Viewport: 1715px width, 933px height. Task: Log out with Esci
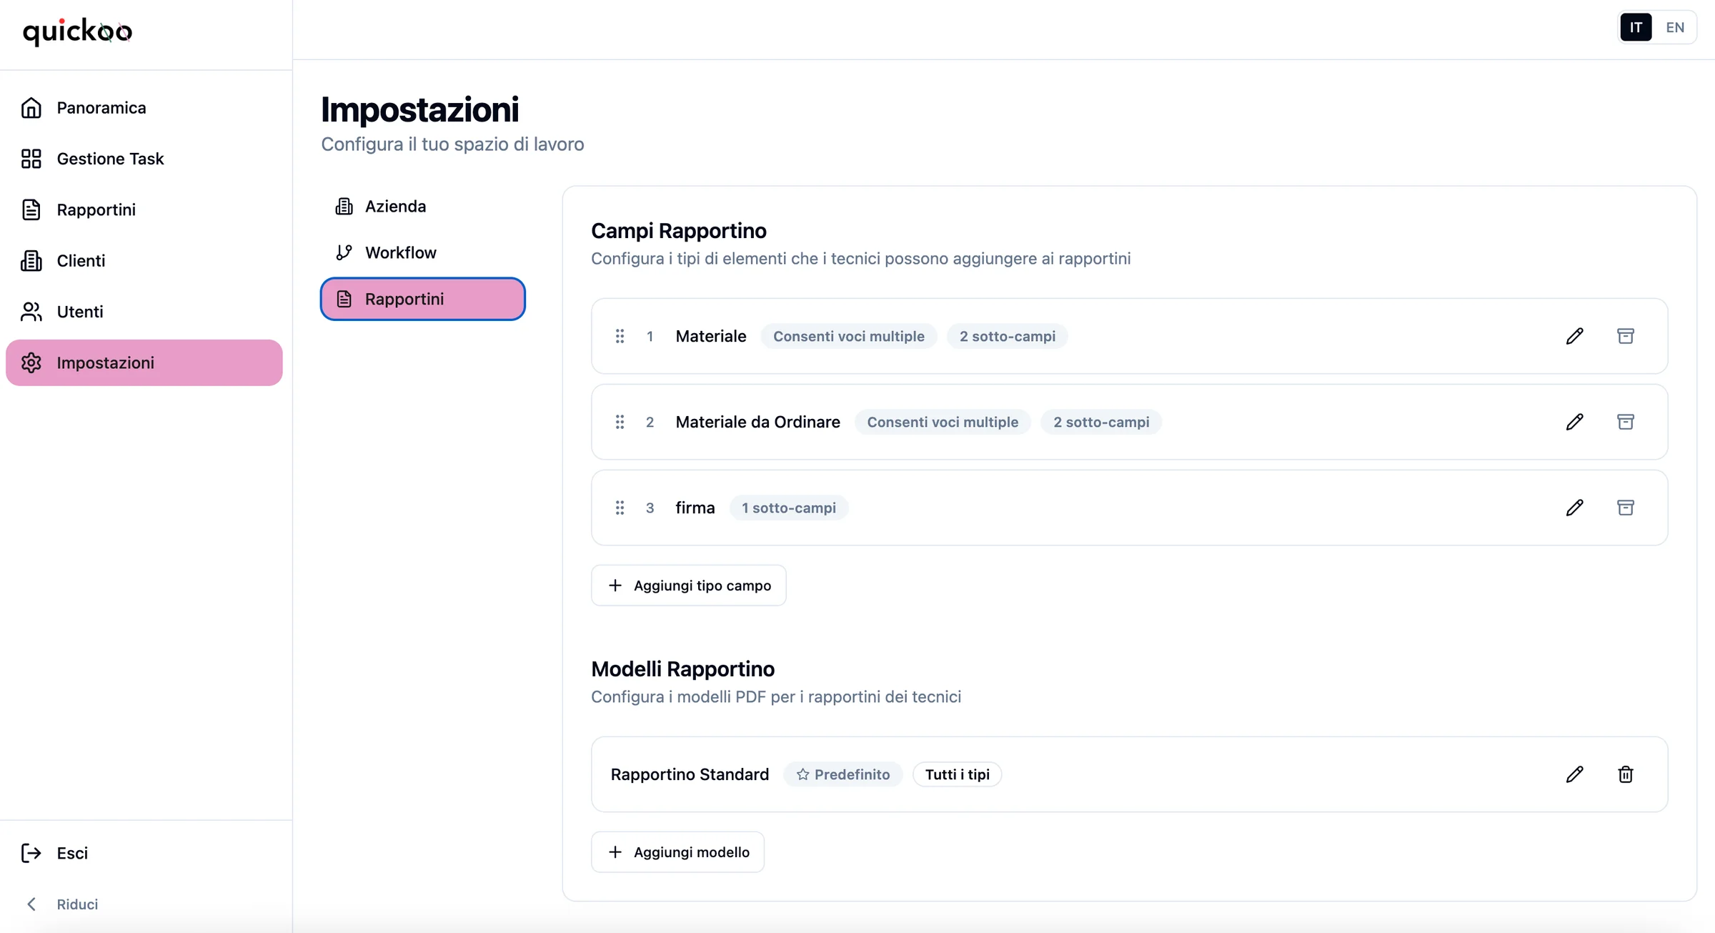144,853
